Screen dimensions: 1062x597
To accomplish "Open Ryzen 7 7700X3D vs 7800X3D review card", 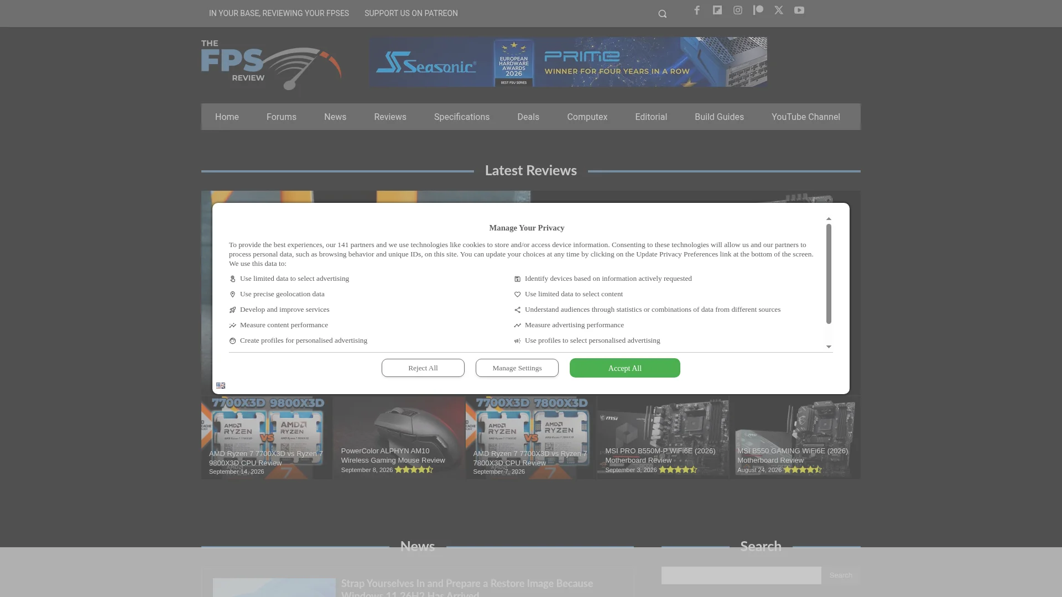I will click(531, 437).
